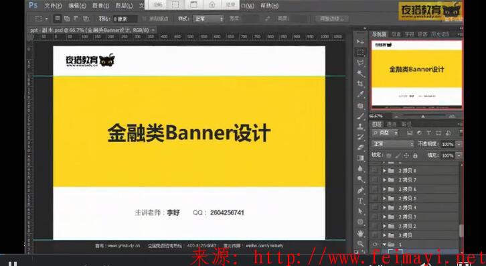
Task: Expand layer group 2 拷贝 8
Action: click(x=384, y=170)
